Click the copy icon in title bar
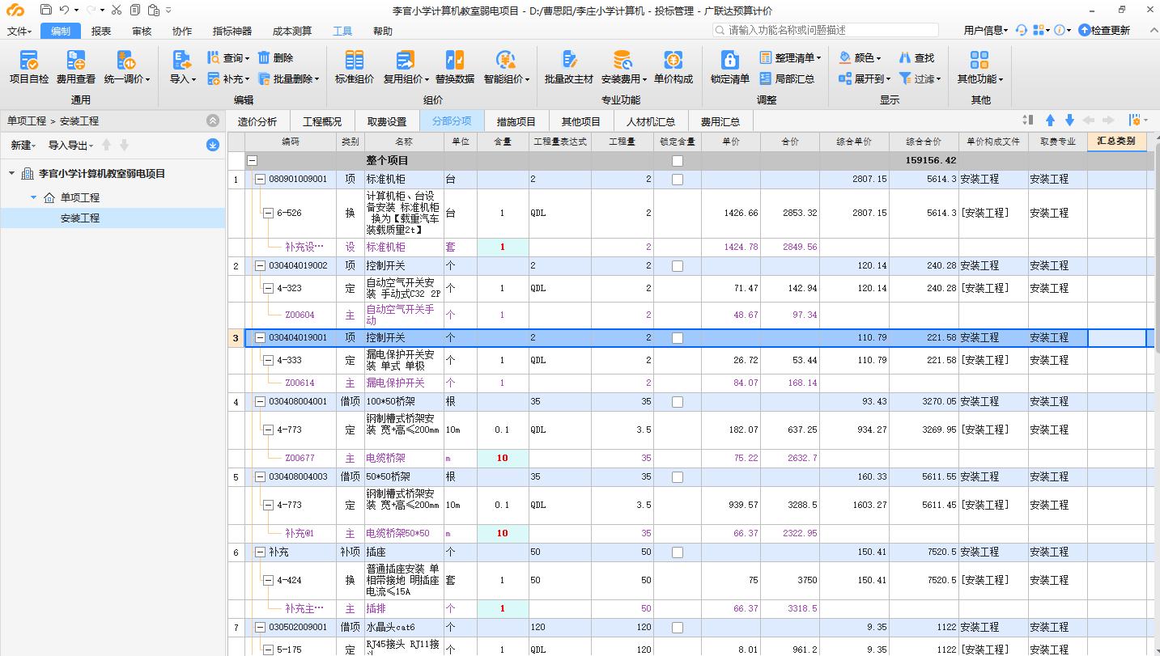 click(134, 10)
